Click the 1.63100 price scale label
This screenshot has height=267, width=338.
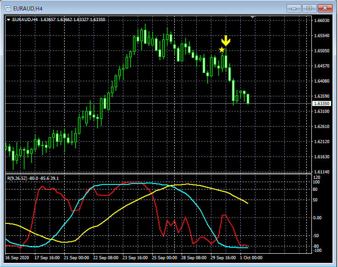(321, 111)
